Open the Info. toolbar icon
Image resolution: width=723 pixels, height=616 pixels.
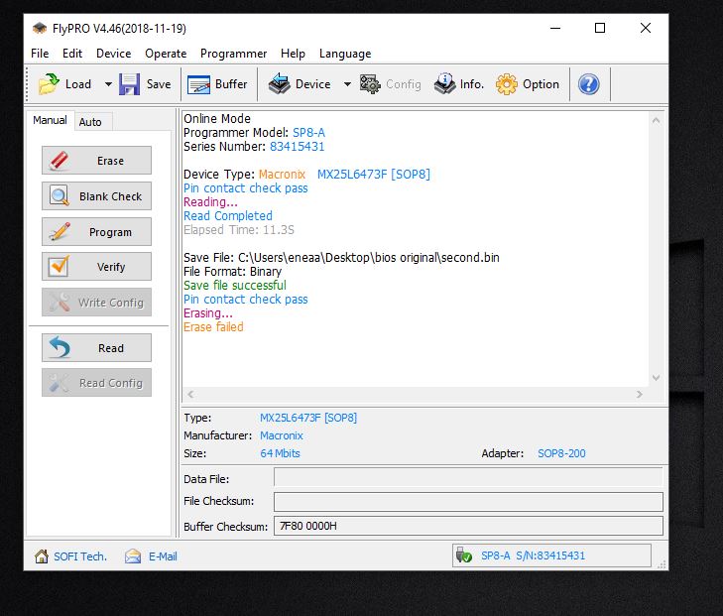point(444,84)
